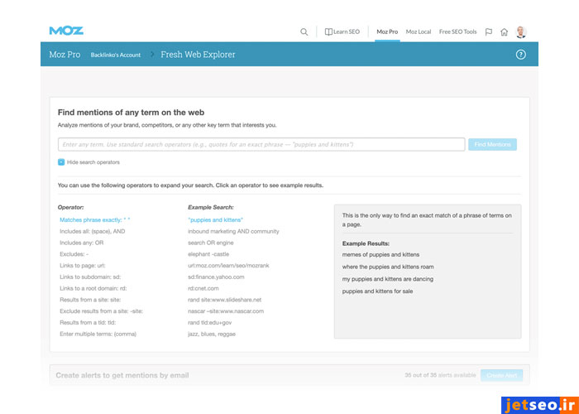The image size is (579, 414).
Task: Open the Free SEO Tools menu
Action: point(458,31)
